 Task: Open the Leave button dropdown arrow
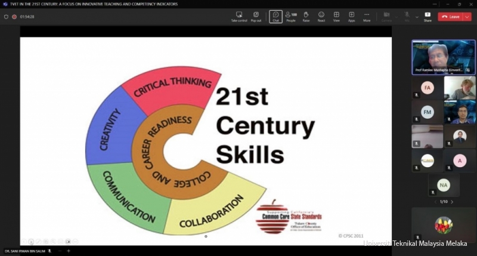(467, 17)
